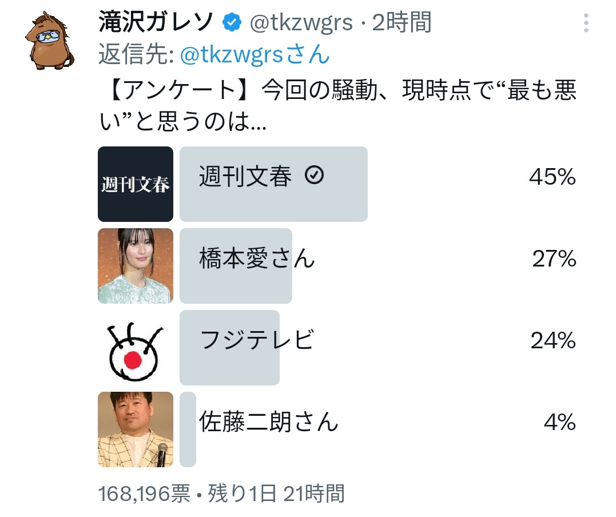Click the 残り1日 21時間 remaining text

coord(276,494)
